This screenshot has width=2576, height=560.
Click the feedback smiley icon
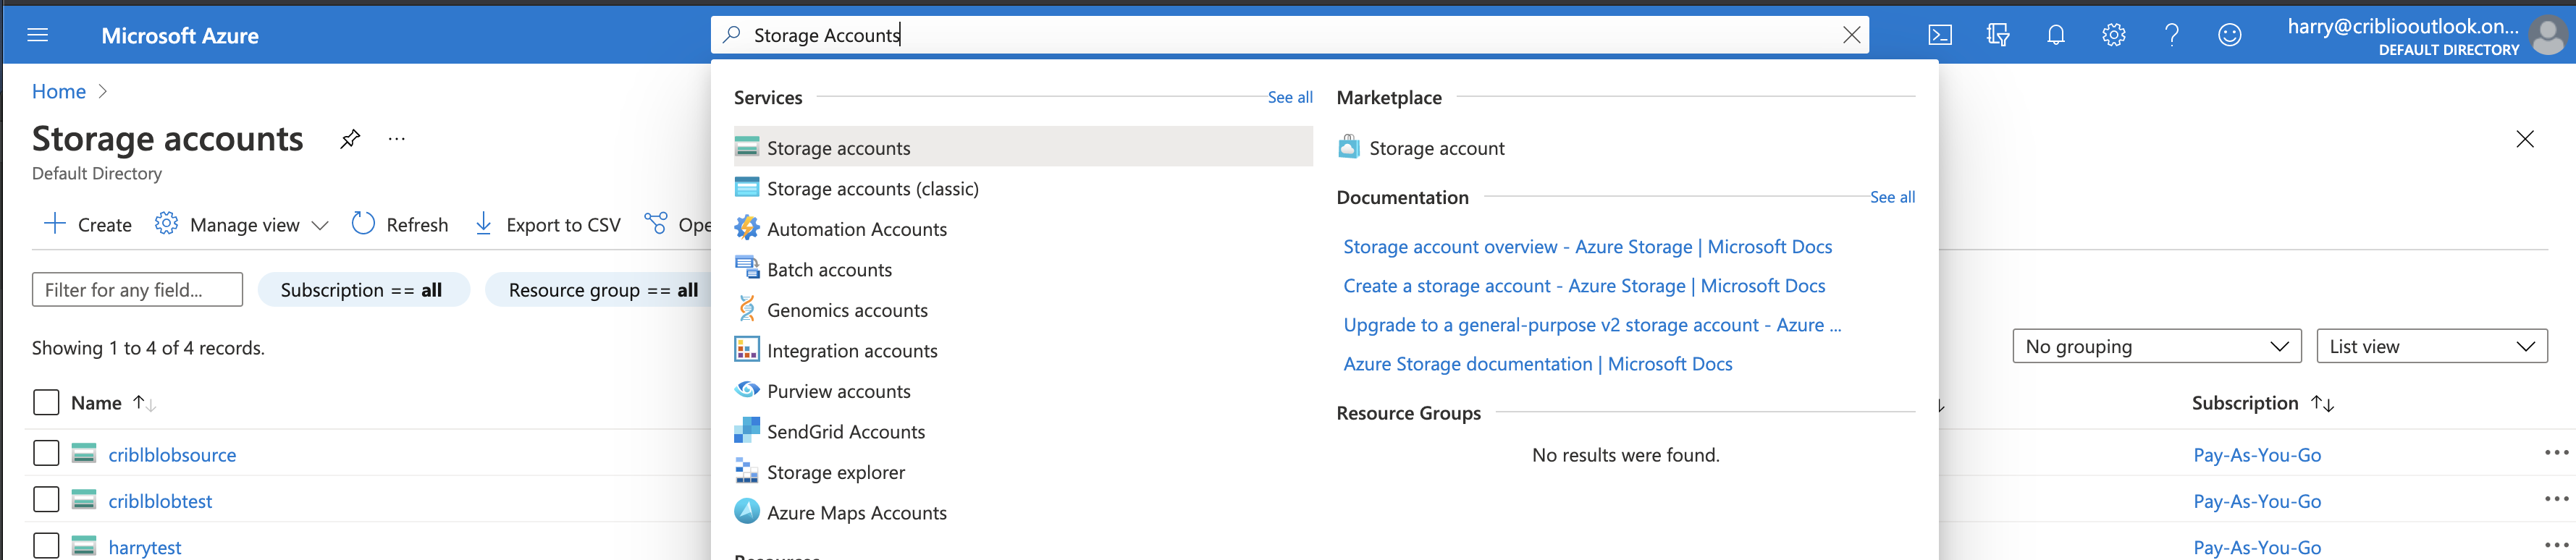coord(2229,35)
